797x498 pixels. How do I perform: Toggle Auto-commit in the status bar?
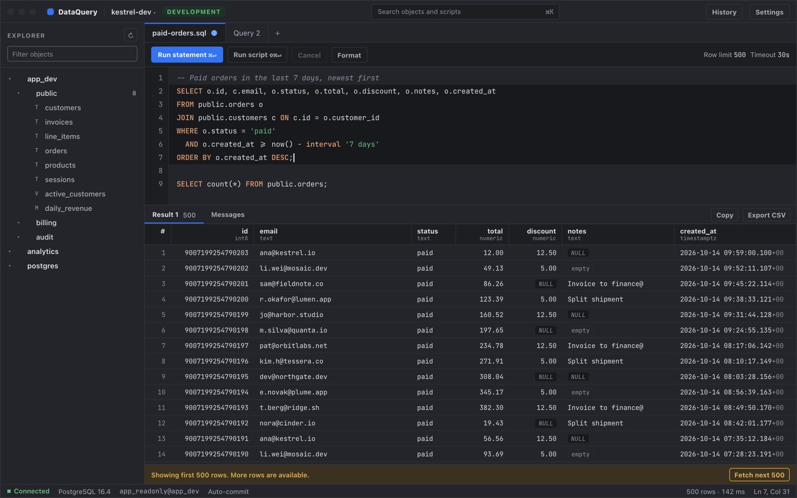[x=228, y=491]
